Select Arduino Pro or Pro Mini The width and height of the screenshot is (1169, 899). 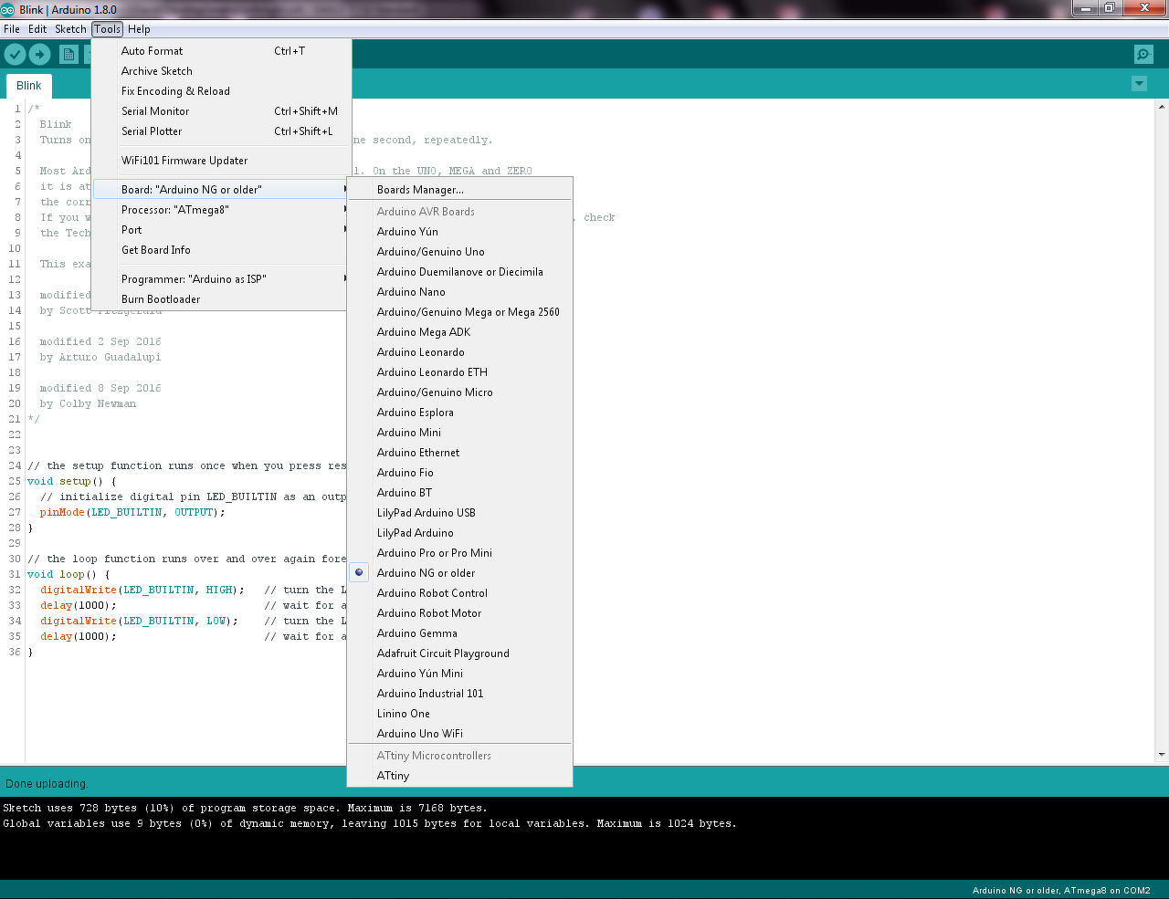[x=460, y=553]
